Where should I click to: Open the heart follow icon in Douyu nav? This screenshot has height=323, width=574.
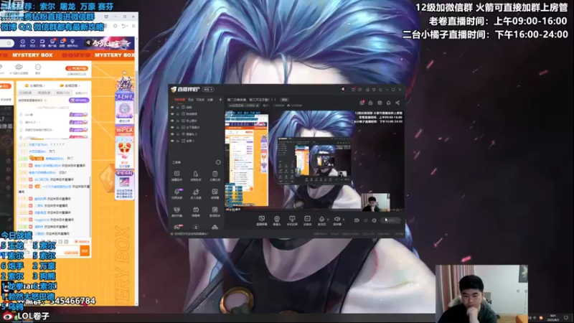32,43
